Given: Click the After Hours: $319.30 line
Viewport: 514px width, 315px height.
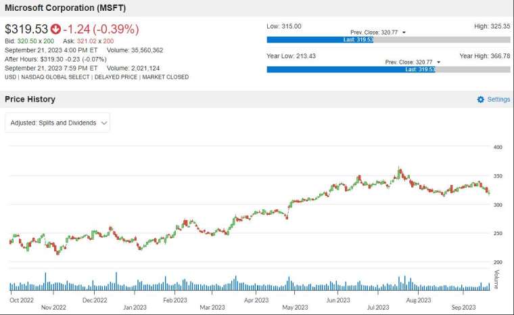Looking at the screenshot, I should 55,60.
